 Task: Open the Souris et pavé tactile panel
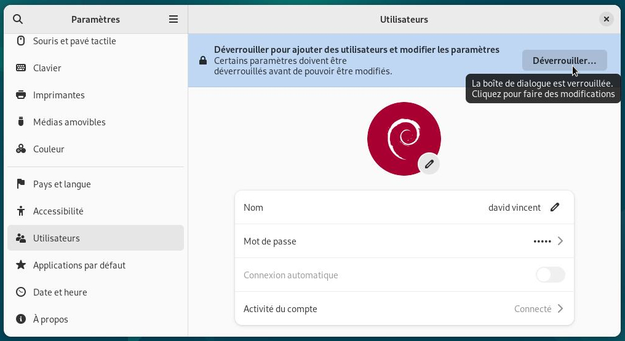coord(96,41)
